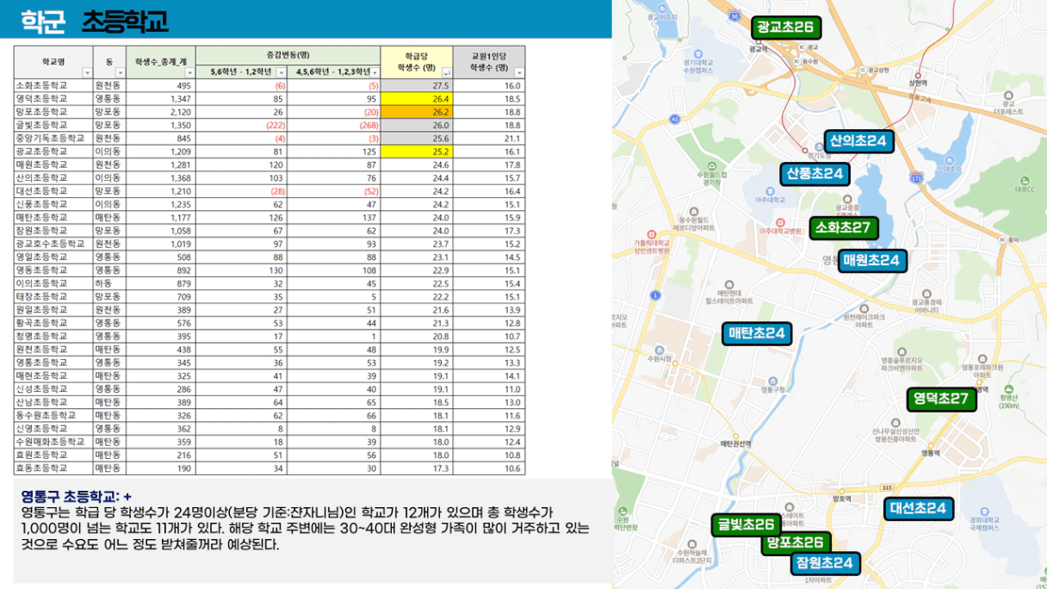The image size is (1047, 589).
Task: Open the 교원1인당 학생수 filter arrow
Action: click(519, 74)
